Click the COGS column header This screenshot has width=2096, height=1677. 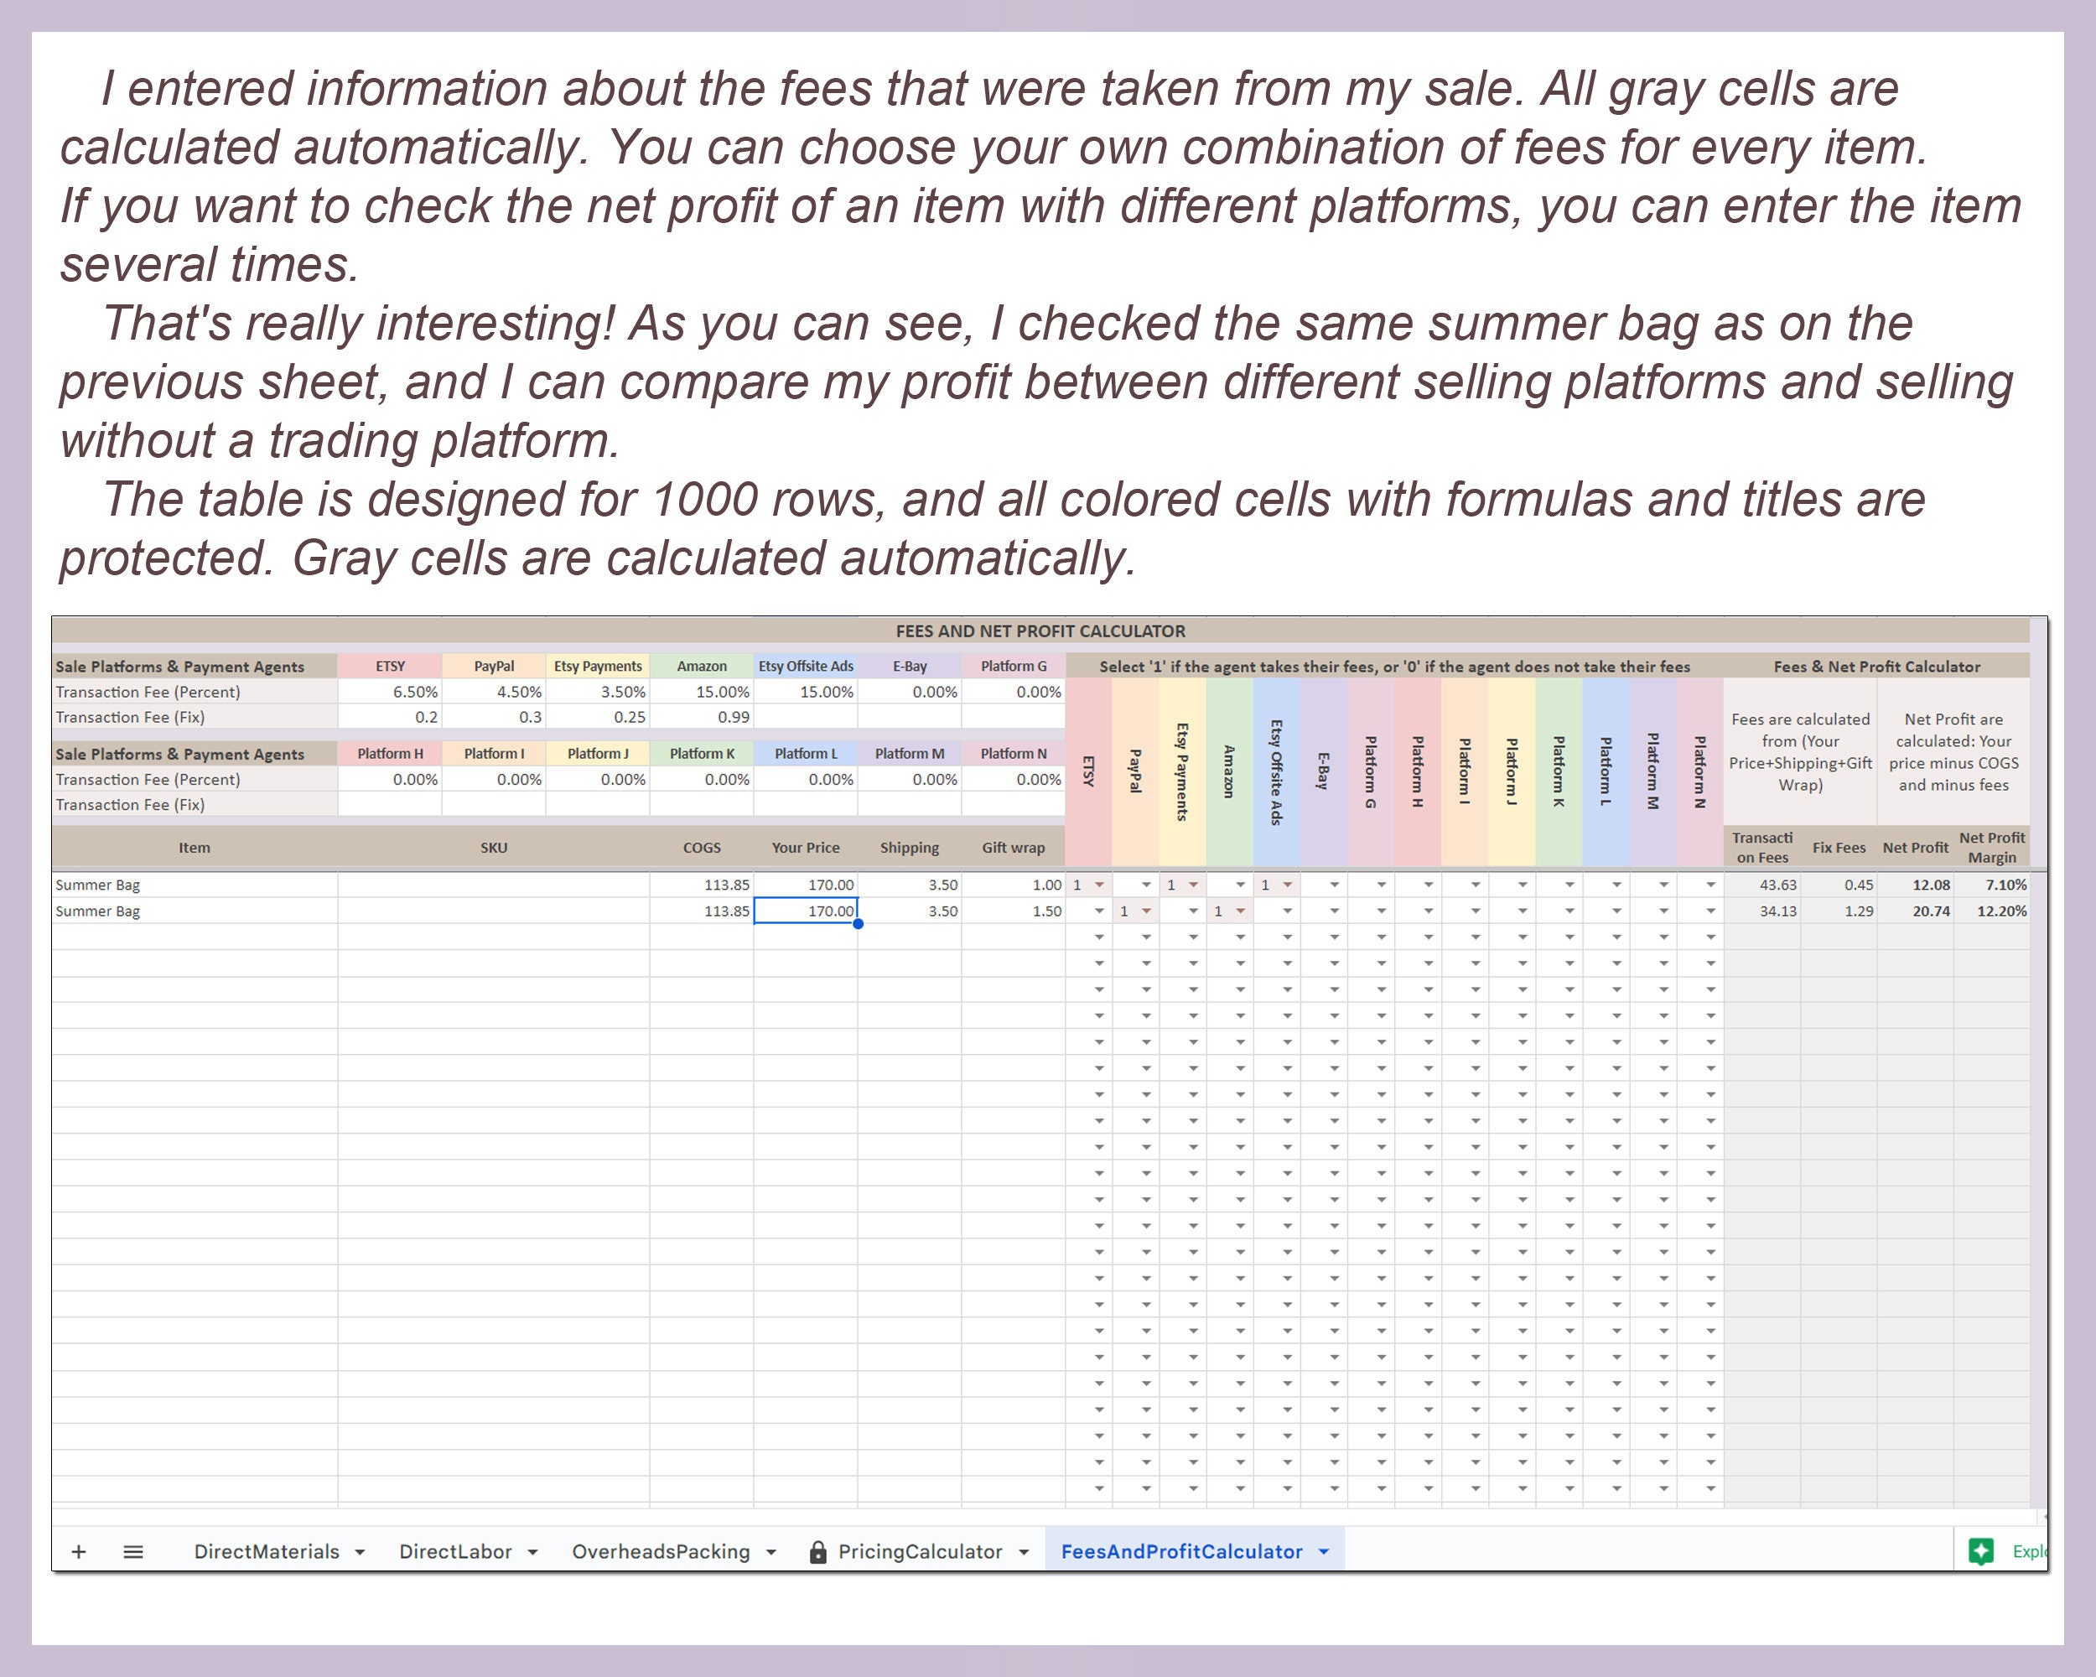click(x=702, y=848)
